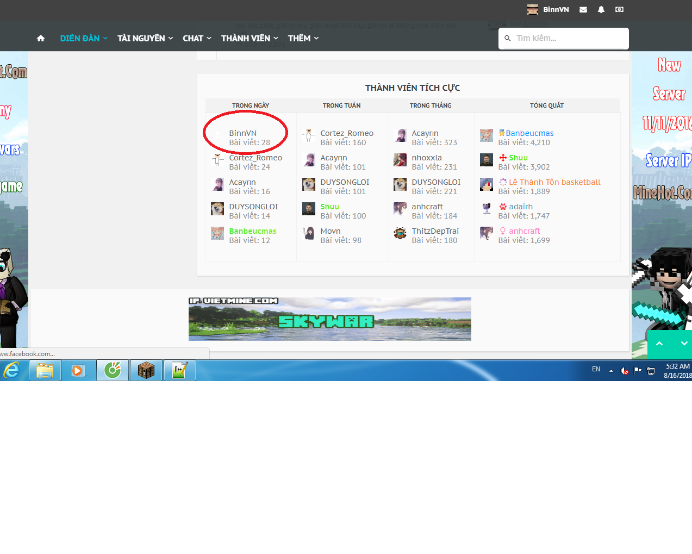Open BinnVN profile in the daily column
This screenshot has width=692, height=554.
[243, 133]
